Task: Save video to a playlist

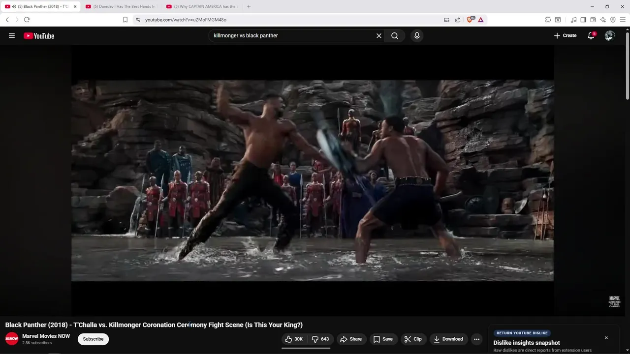Action: point(383,339)
